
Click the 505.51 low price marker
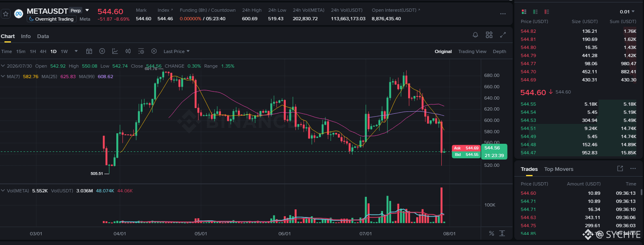(x=97, y=173)
